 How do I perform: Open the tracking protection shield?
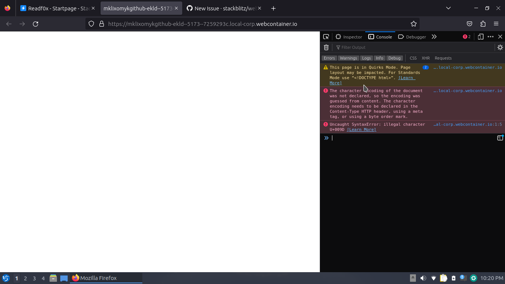(91, 24)
